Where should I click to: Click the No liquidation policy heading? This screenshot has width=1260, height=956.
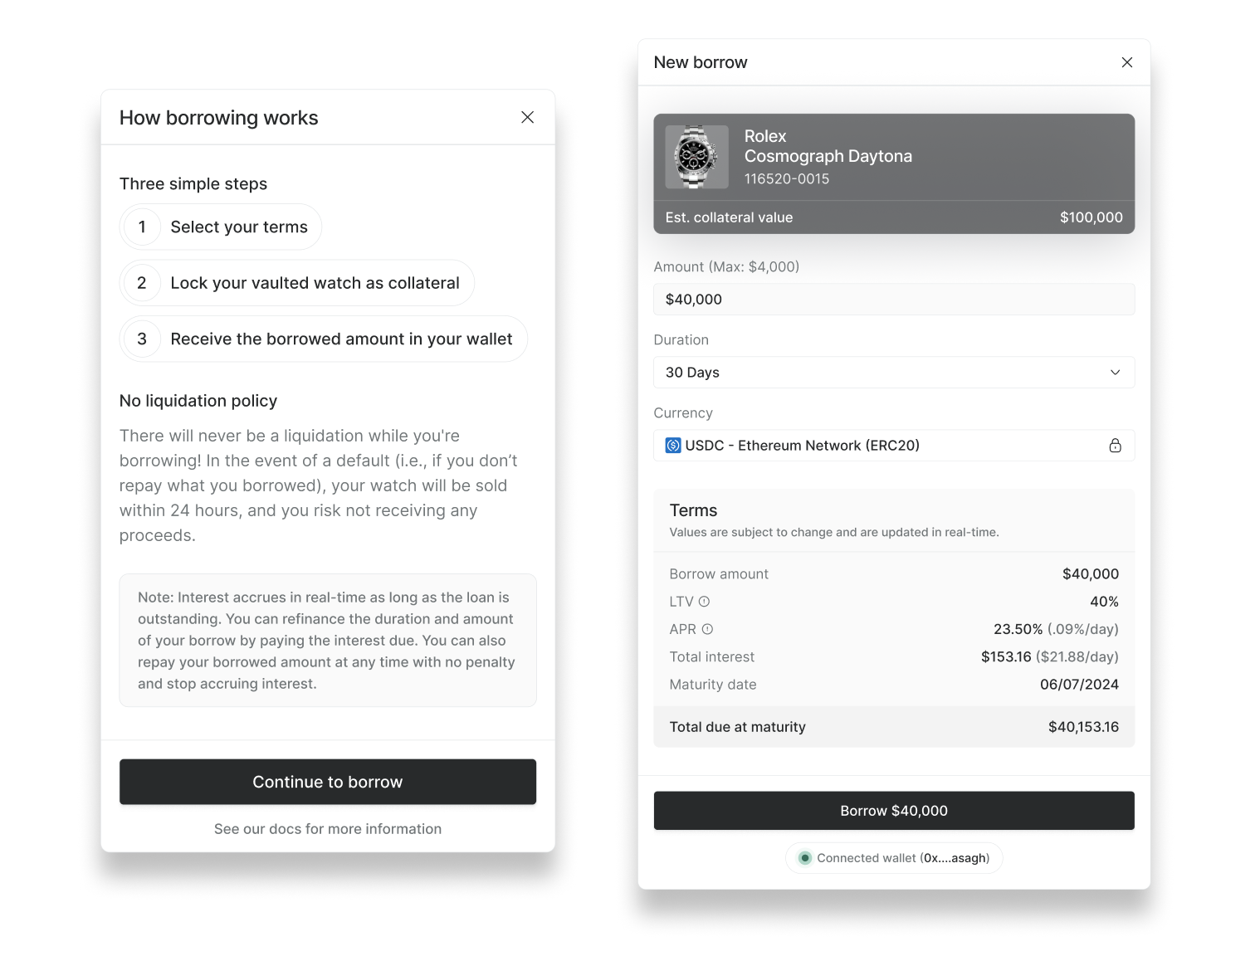click(x=198, y=401)
